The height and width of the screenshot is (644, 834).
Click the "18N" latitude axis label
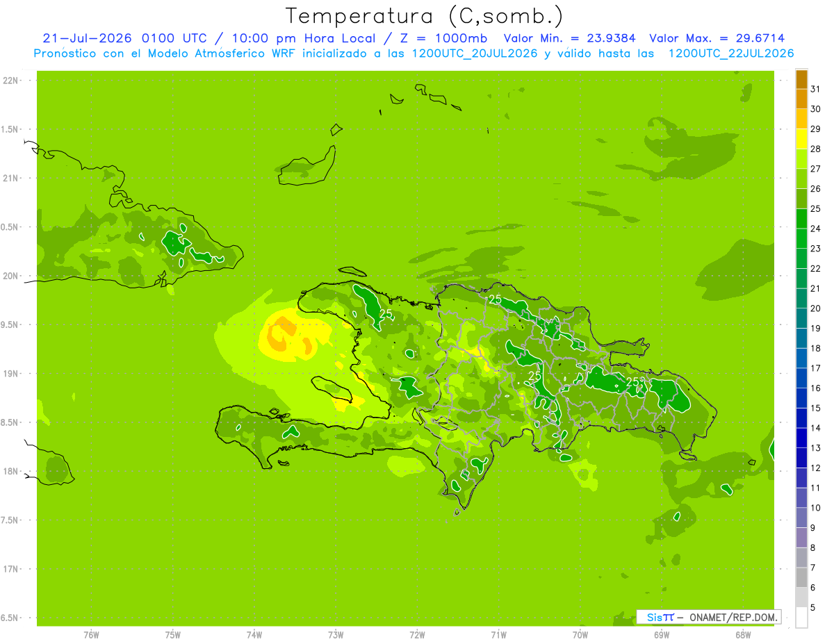coord(11,471)
